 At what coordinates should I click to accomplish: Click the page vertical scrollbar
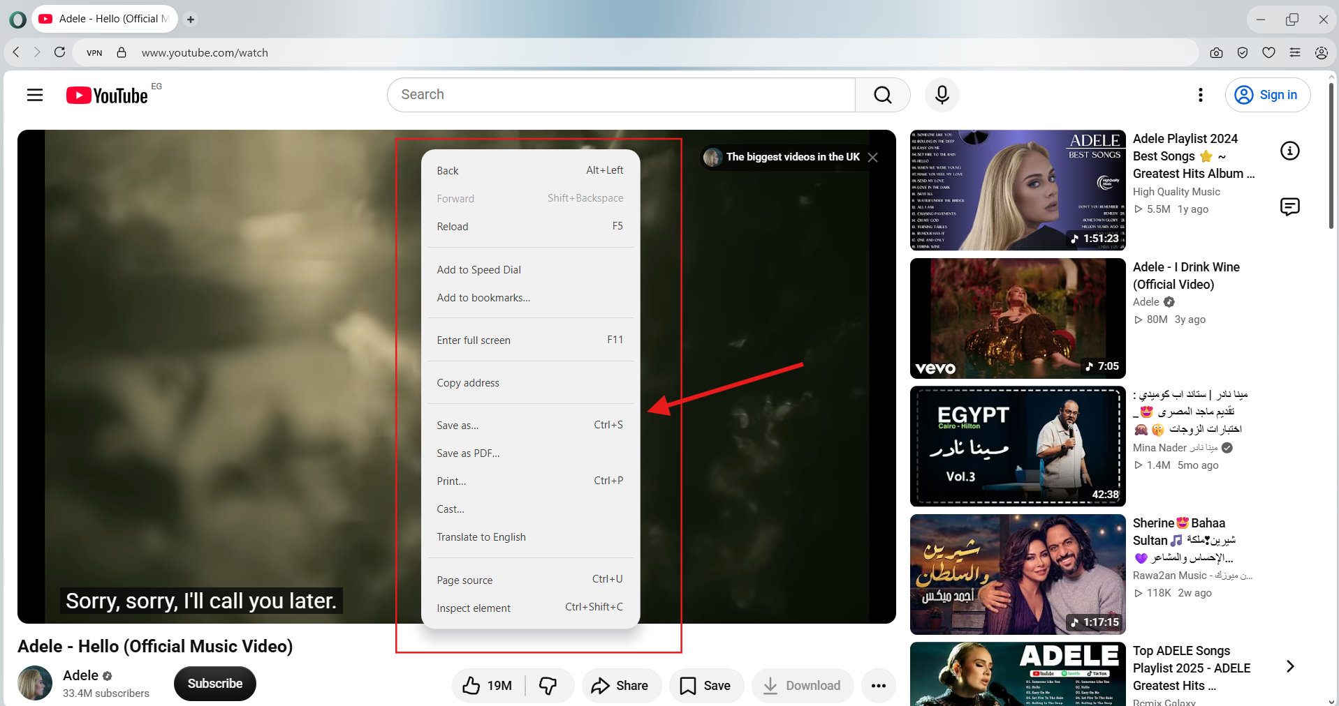[x=1331, y=156]
